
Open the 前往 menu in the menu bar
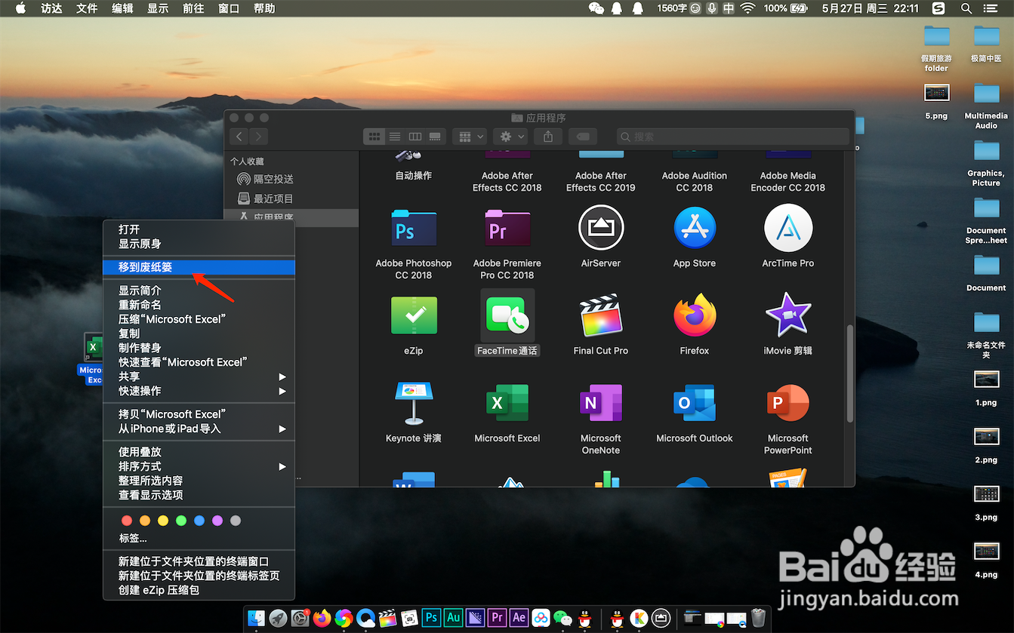[x=193, y=8]
